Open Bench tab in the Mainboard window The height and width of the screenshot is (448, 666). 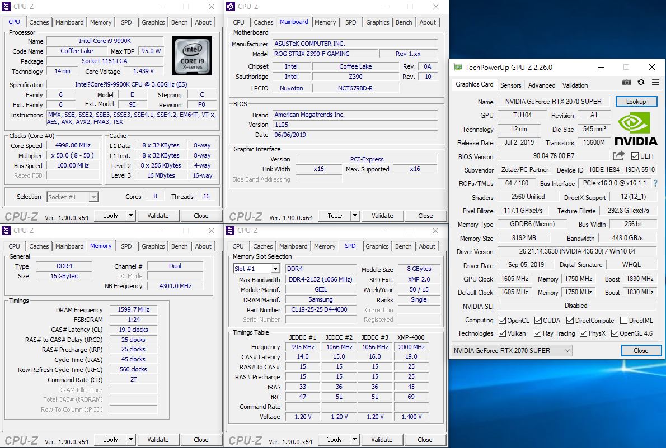coord(404,22)
